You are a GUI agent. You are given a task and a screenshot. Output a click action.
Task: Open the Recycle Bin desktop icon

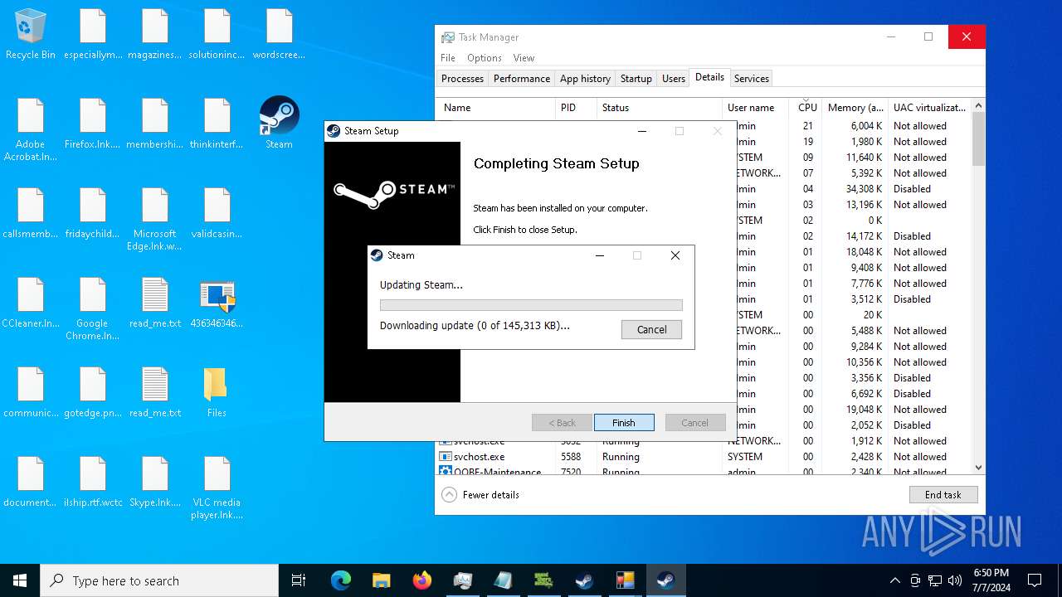point(31,35)
